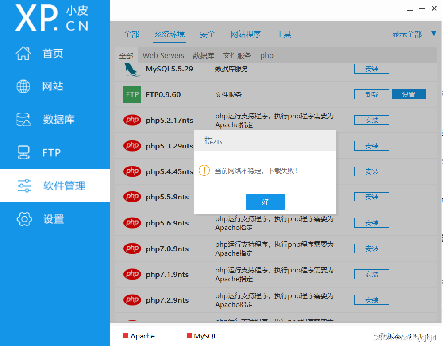Install php5.5.9nts with 安装 button
The height and width of the screenshot is (346, 443).
pos(371,197)
